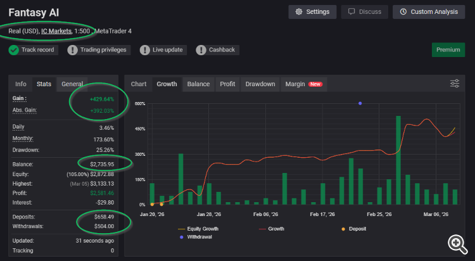Open the General stats tab
Image resolution: width=475 pixels, height=261 pixels.
tap(72, 84)
